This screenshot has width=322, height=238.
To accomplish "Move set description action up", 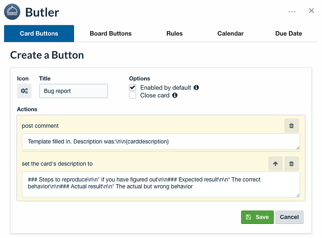I will [x=275, y=164].
